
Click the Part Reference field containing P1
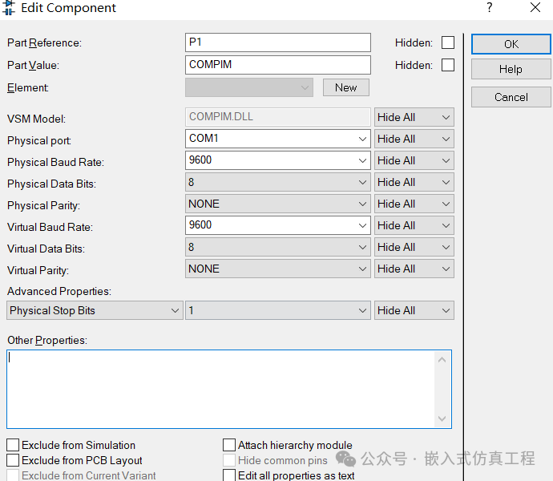(x=278, y=42)
